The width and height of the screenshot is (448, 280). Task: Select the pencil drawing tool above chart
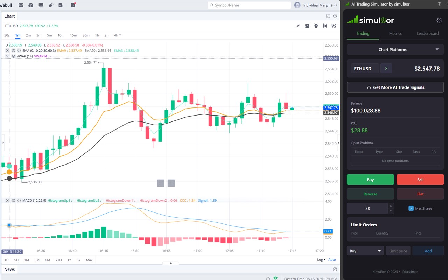[x=298, y=26]
